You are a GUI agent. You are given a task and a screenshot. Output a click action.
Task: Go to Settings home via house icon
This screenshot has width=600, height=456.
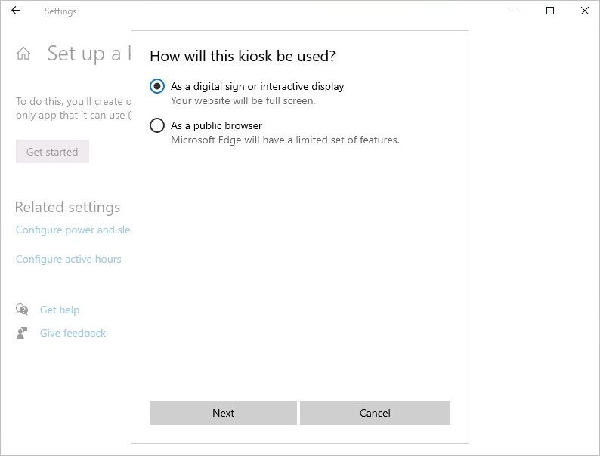[x=23, y=54]
